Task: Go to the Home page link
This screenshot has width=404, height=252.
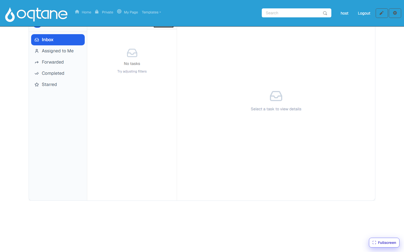Action: (x=83, y=12)
